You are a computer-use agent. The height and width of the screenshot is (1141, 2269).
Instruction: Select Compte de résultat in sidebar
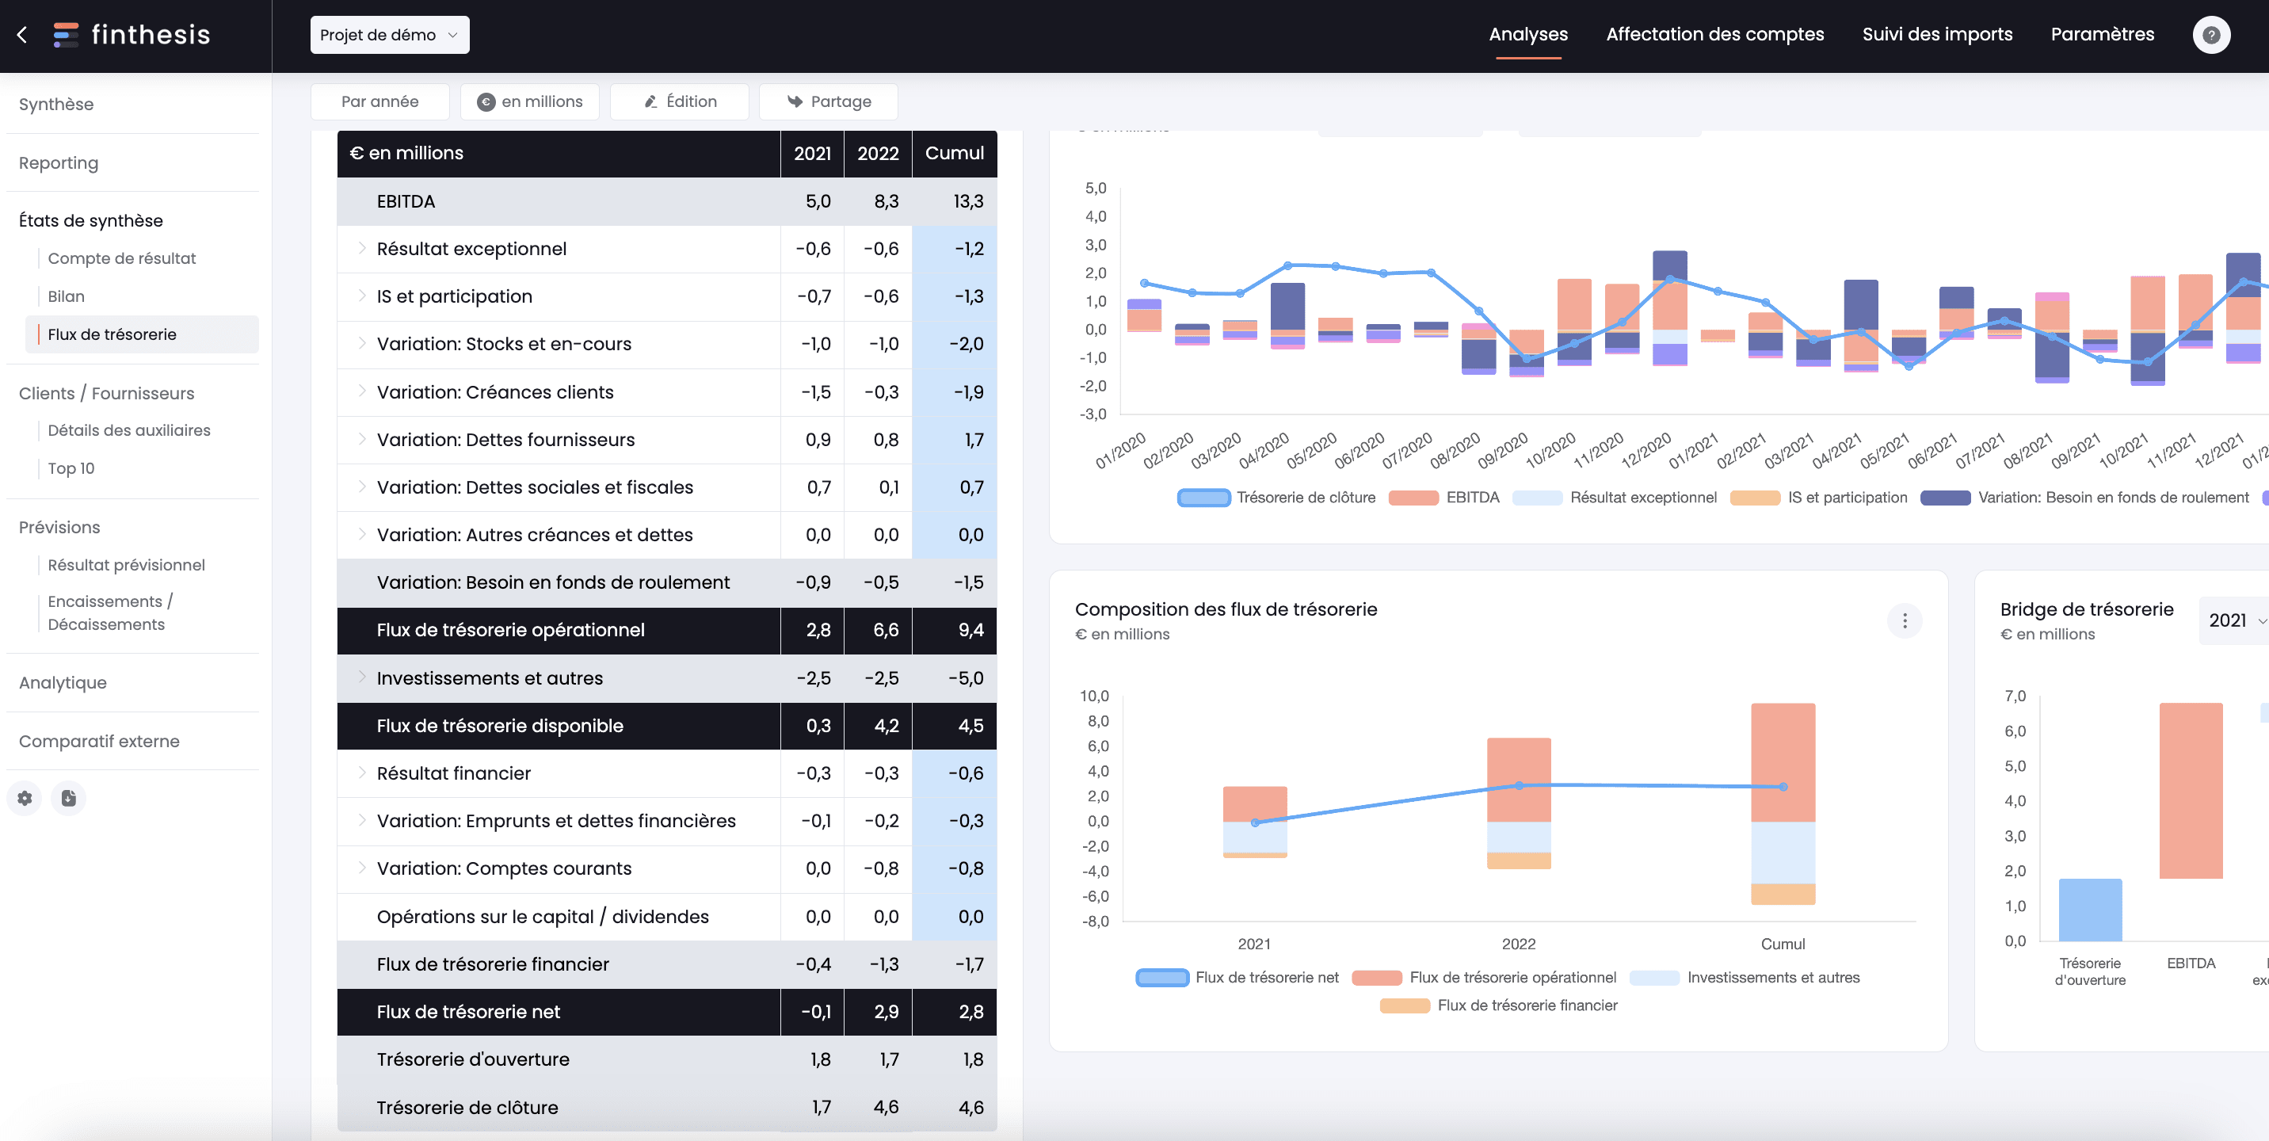click(x=121, y=258)
